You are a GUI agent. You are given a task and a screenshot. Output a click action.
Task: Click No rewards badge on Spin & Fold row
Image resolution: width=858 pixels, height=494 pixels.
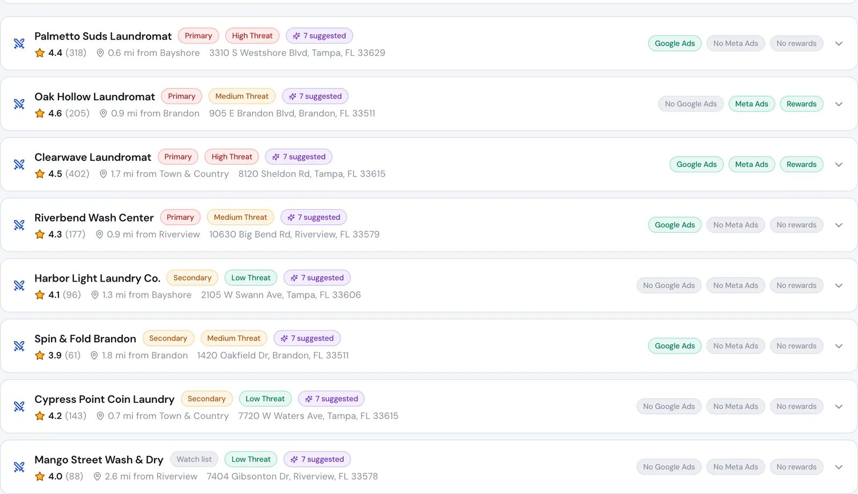click(x=796, y=346)
